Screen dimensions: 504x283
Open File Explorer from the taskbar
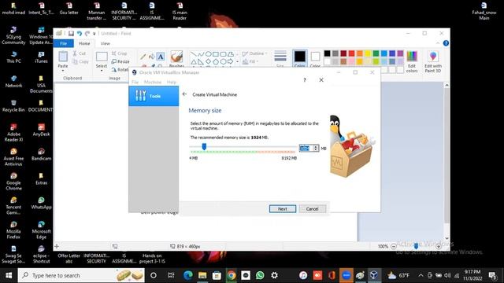(202, 275)
